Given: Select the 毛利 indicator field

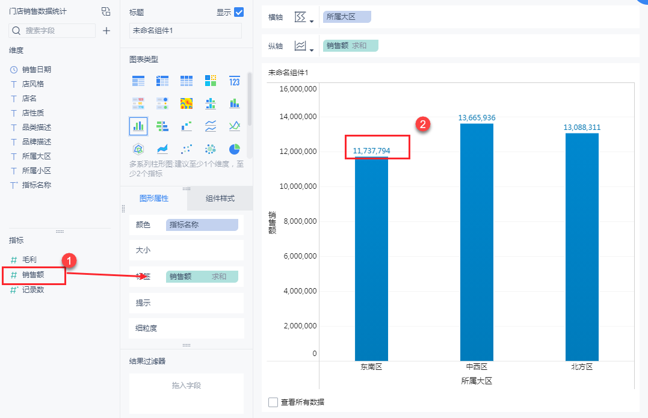Looking at the screenshot, I should click(29, 260).
